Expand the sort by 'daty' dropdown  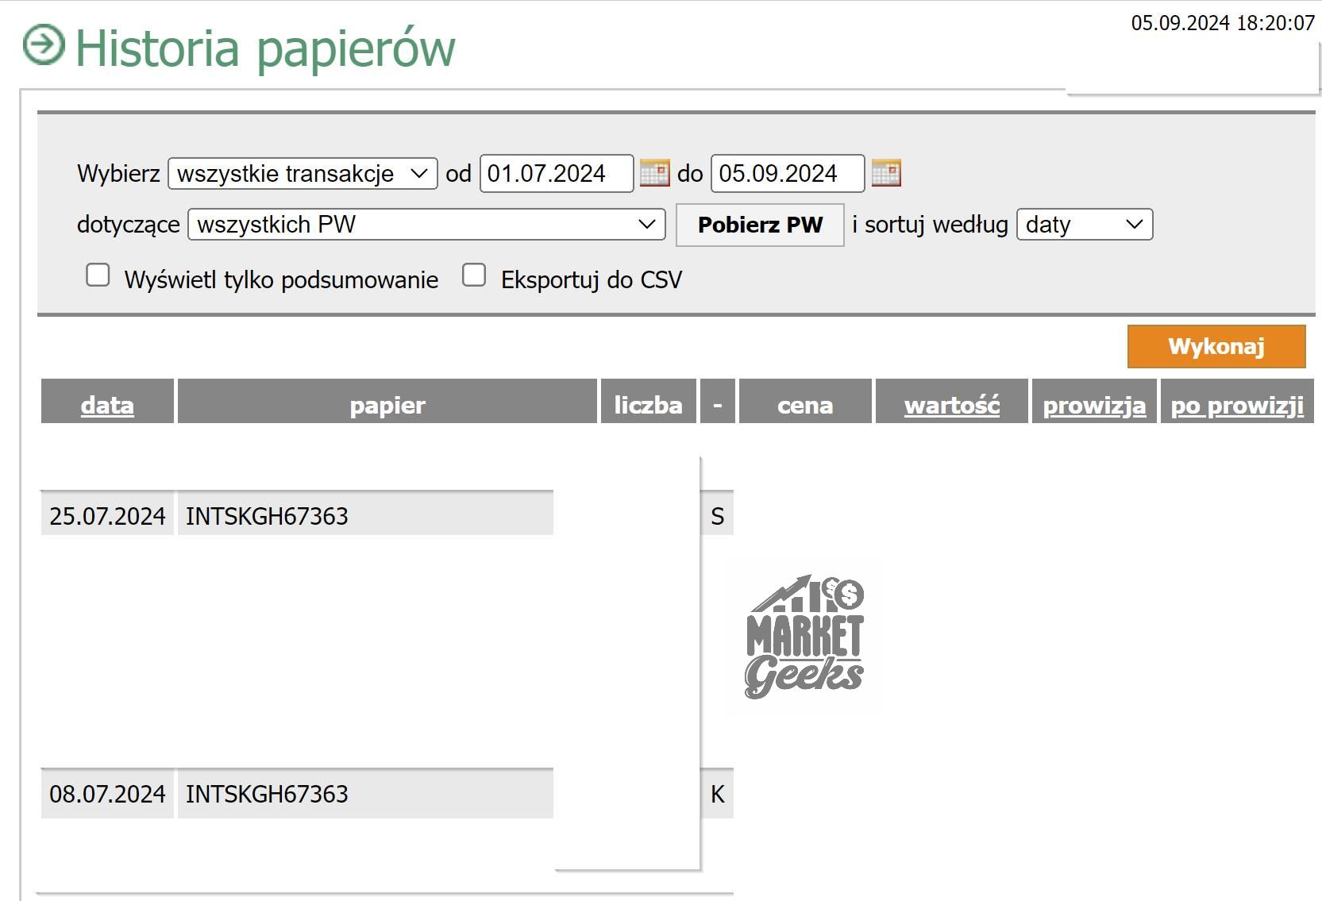[x=1084, y=225]
